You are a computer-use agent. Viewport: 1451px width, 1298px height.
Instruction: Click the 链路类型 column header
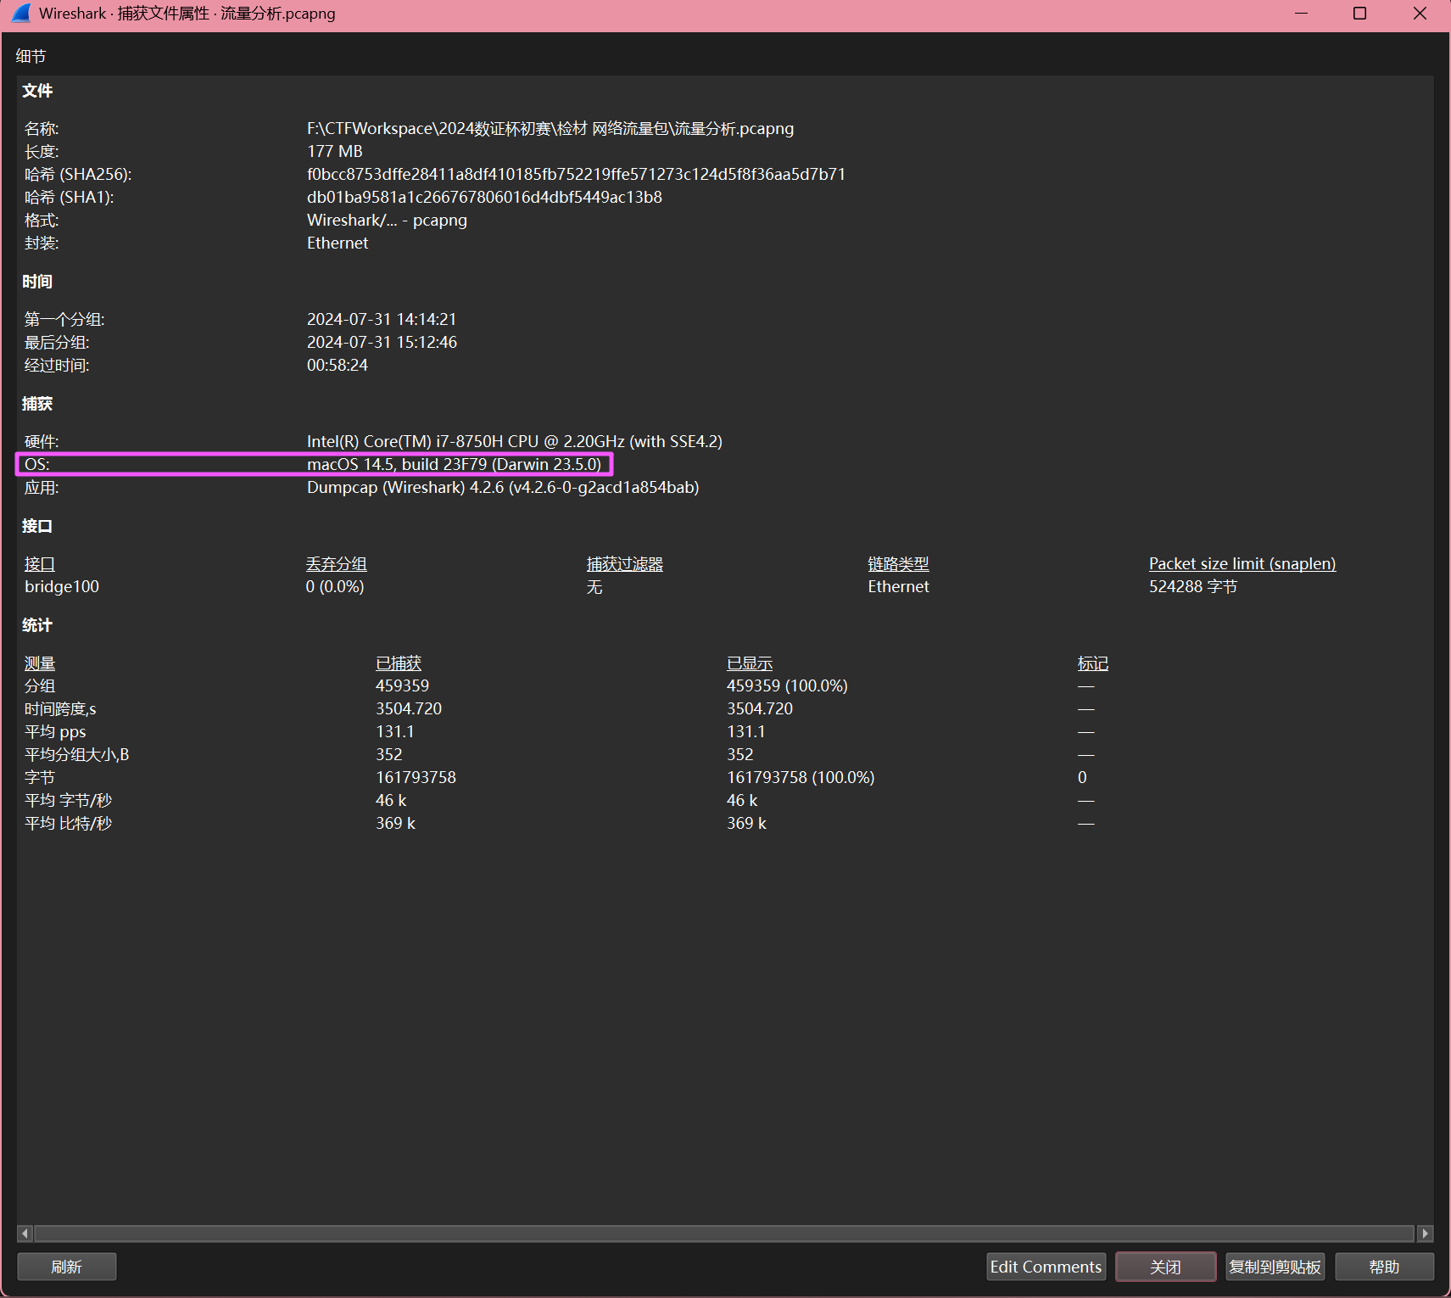[898, 564]
